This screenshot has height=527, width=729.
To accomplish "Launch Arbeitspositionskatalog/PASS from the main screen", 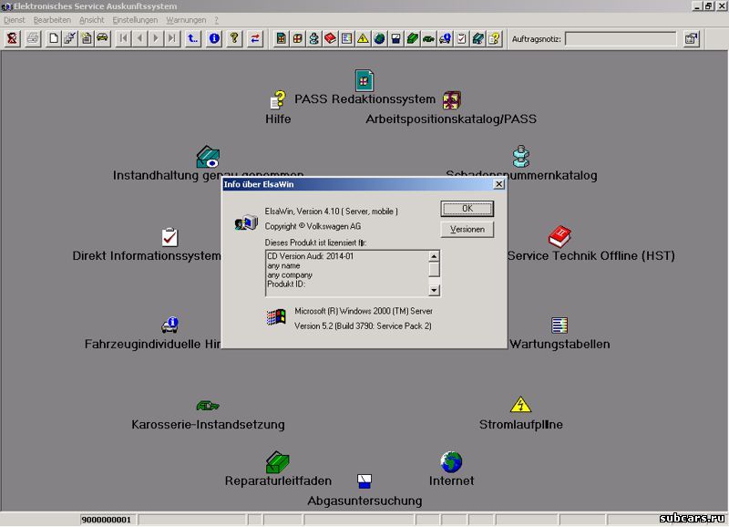I will point(451,108).
